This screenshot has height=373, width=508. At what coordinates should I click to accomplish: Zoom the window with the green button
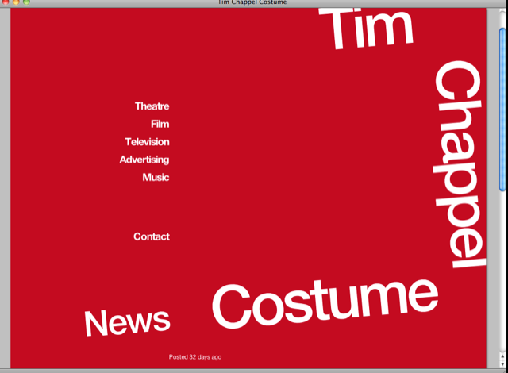[x=26, y=2]
